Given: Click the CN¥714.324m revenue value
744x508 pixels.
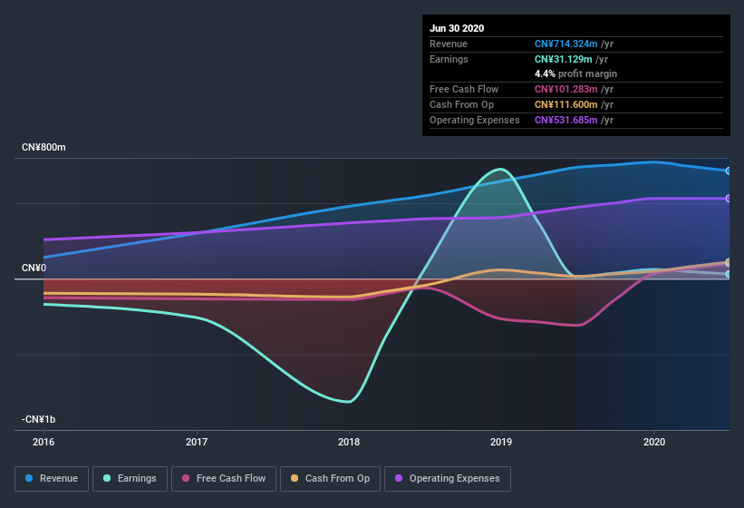Looking at the screenshot, I should [566, 44].
